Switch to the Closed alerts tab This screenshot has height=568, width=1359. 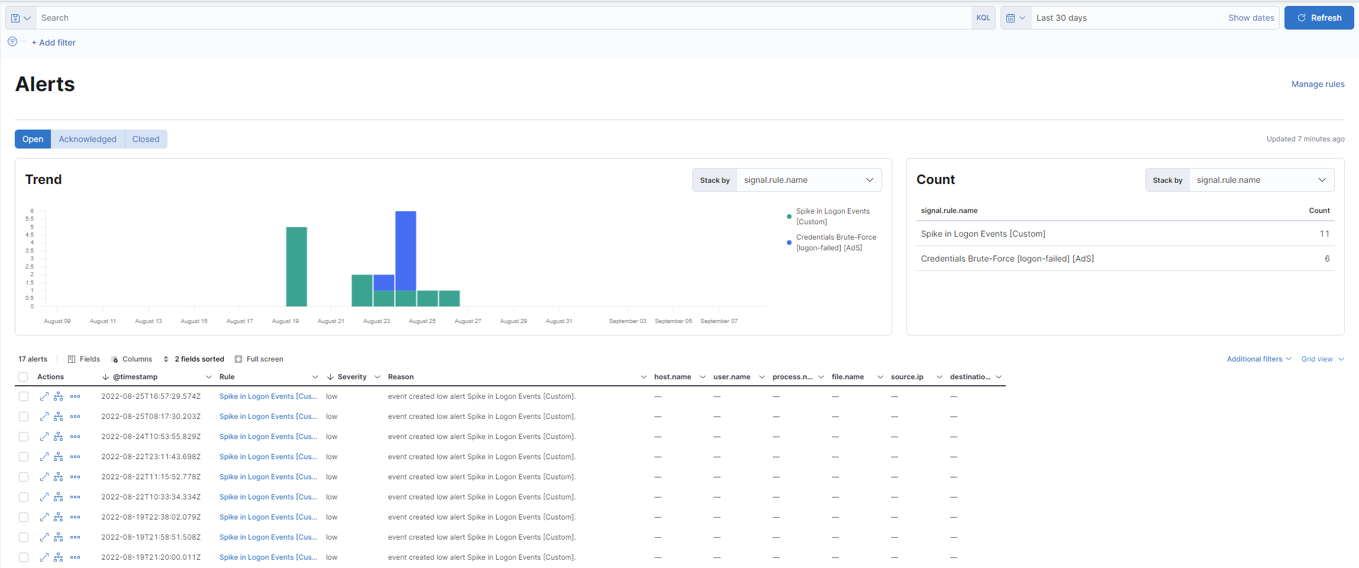[x=146, y=139]
